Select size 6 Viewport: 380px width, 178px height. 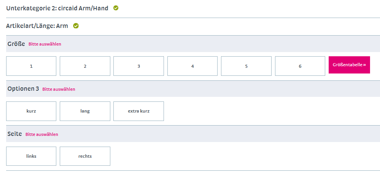coord(300,66)
